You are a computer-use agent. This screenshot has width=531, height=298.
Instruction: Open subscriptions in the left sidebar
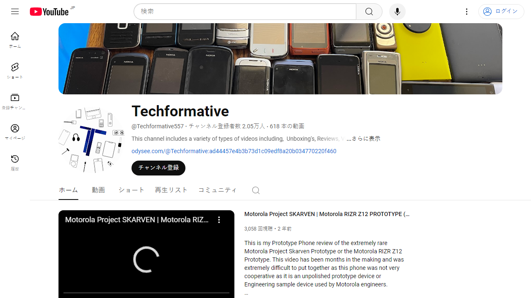(x=15, y=101)
